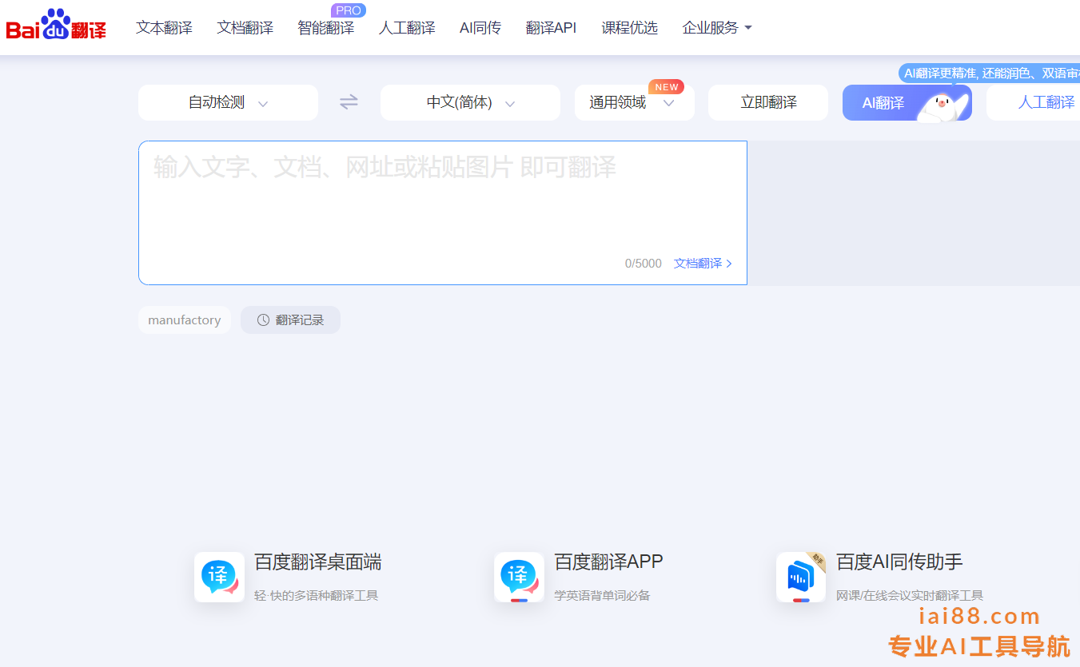Go to 文档翻译 in top navigation
This screenshot has width=1080, height=667.
click(x=245, y=28)
